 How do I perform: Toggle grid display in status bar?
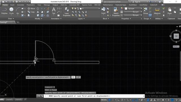coord(109,100)
